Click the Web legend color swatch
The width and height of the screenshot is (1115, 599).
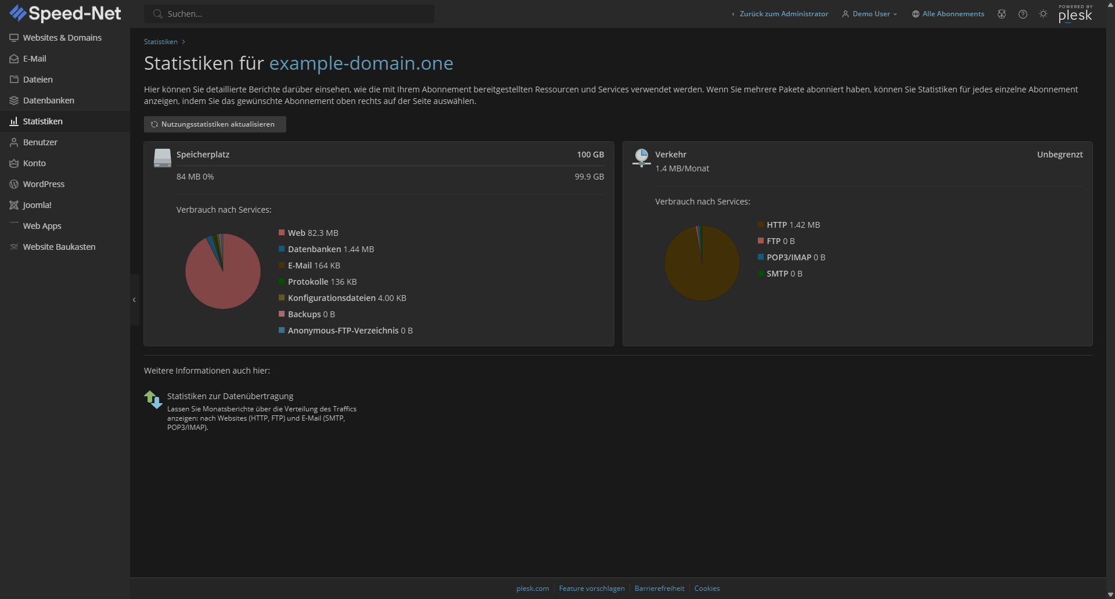[282, 232]
